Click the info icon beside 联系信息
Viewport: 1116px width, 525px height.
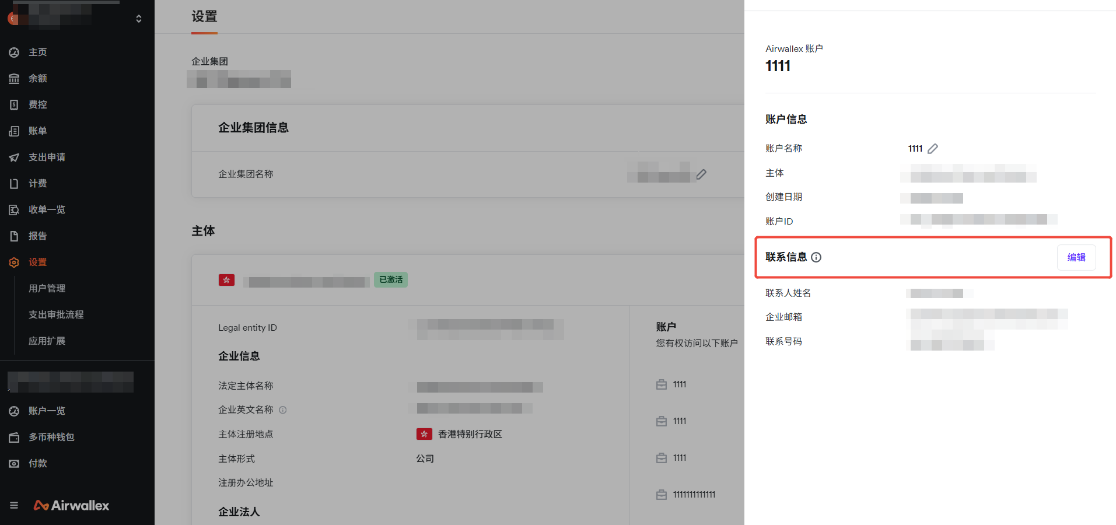816,257
